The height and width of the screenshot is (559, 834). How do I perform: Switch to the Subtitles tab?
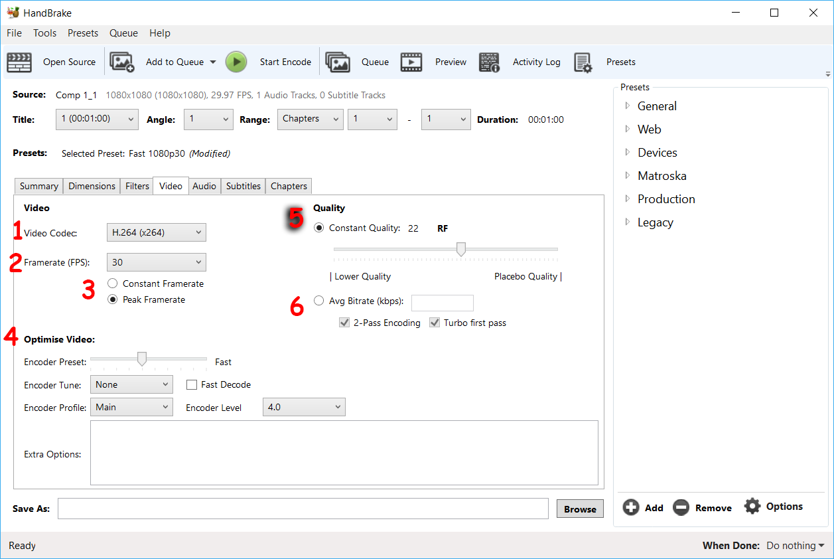tap(243, 186)
